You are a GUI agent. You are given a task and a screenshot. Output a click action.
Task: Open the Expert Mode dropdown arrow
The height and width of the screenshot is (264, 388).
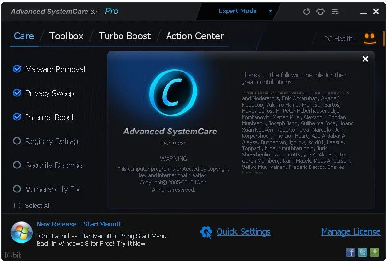(270, 11)
